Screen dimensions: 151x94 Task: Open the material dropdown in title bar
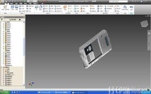32,1
